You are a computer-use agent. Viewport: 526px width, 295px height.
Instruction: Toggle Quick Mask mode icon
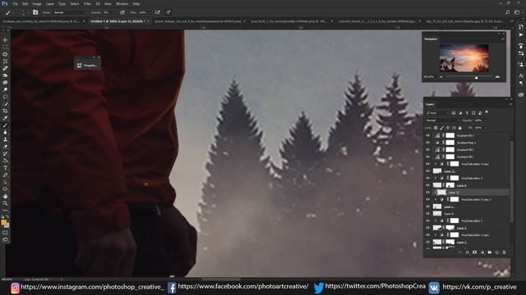pos(5,233)
